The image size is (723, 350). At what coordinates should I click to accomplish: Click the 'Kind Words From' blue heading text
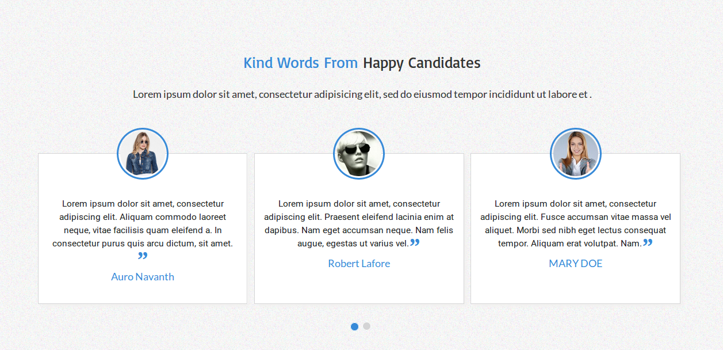coord(300,63)
